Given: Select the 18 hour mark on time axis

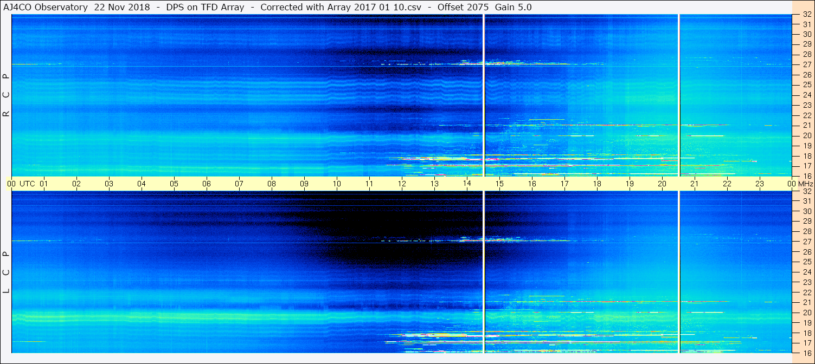Looking at the screenshot, I should click(x=597, y=184).
